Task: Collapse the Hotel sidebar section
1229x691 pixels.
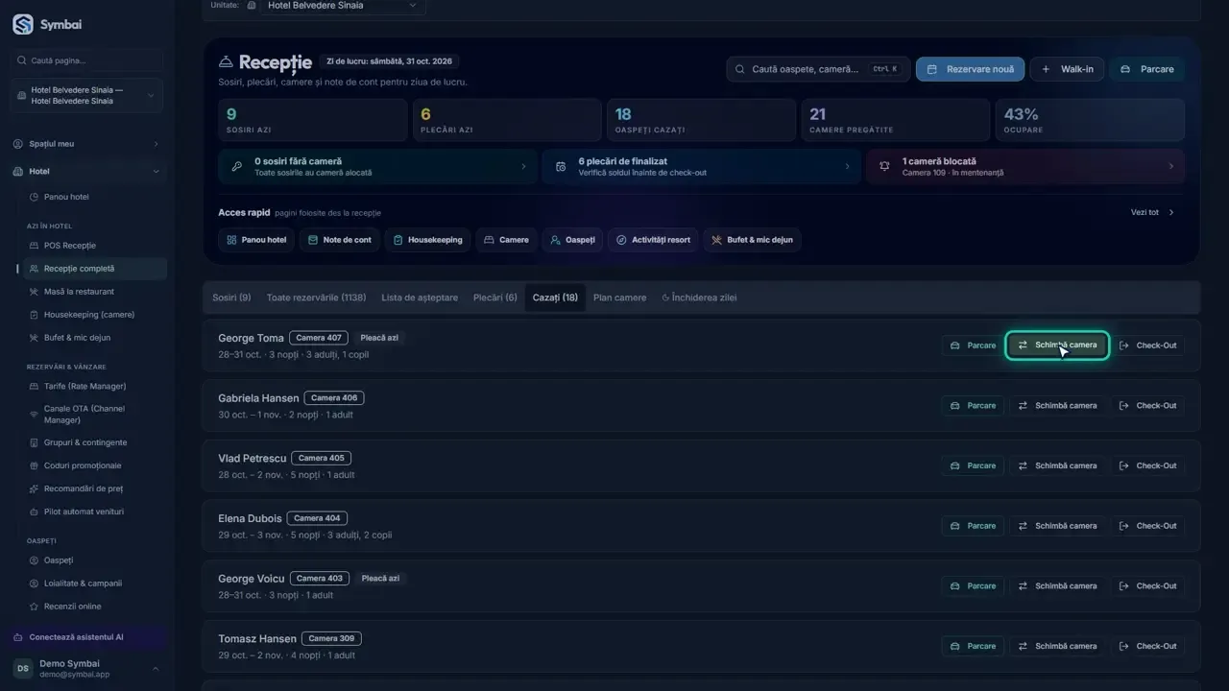Action: pyautogui.click(x=86, y=172)
